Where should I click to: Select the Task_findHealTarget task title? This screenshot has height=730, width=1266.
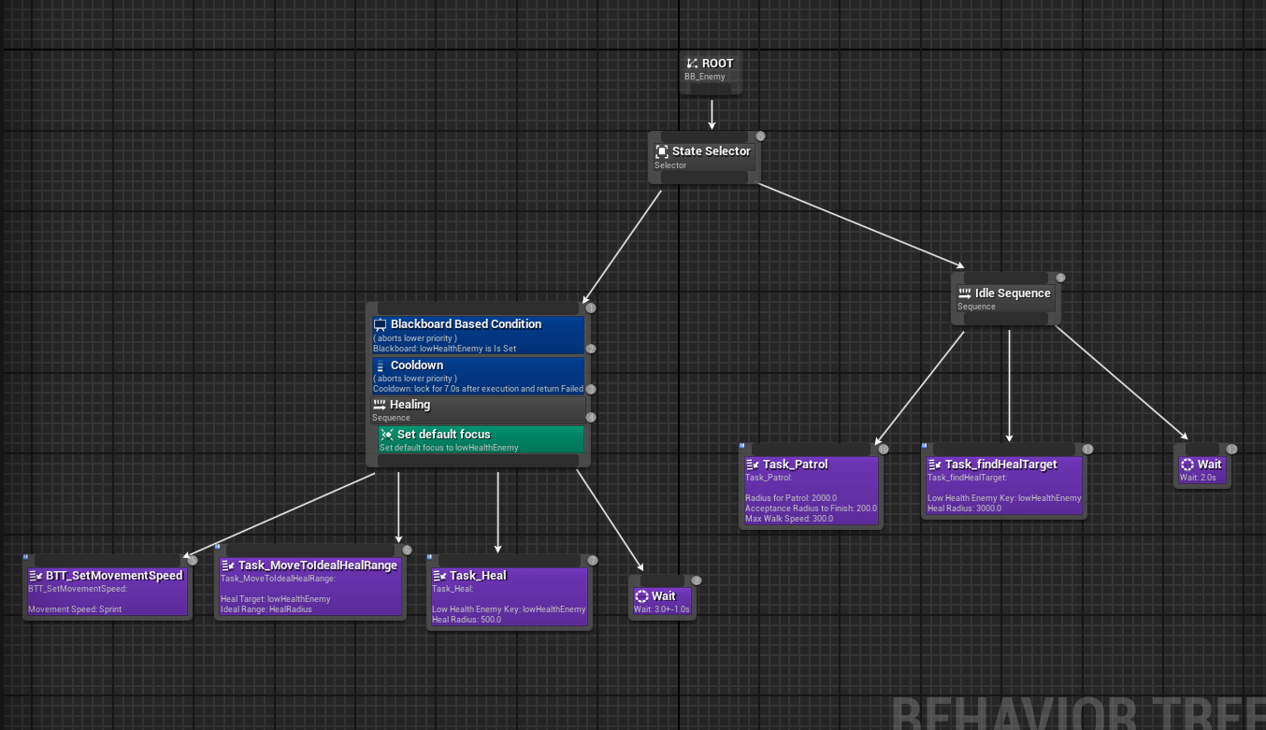pos(1001,465)
